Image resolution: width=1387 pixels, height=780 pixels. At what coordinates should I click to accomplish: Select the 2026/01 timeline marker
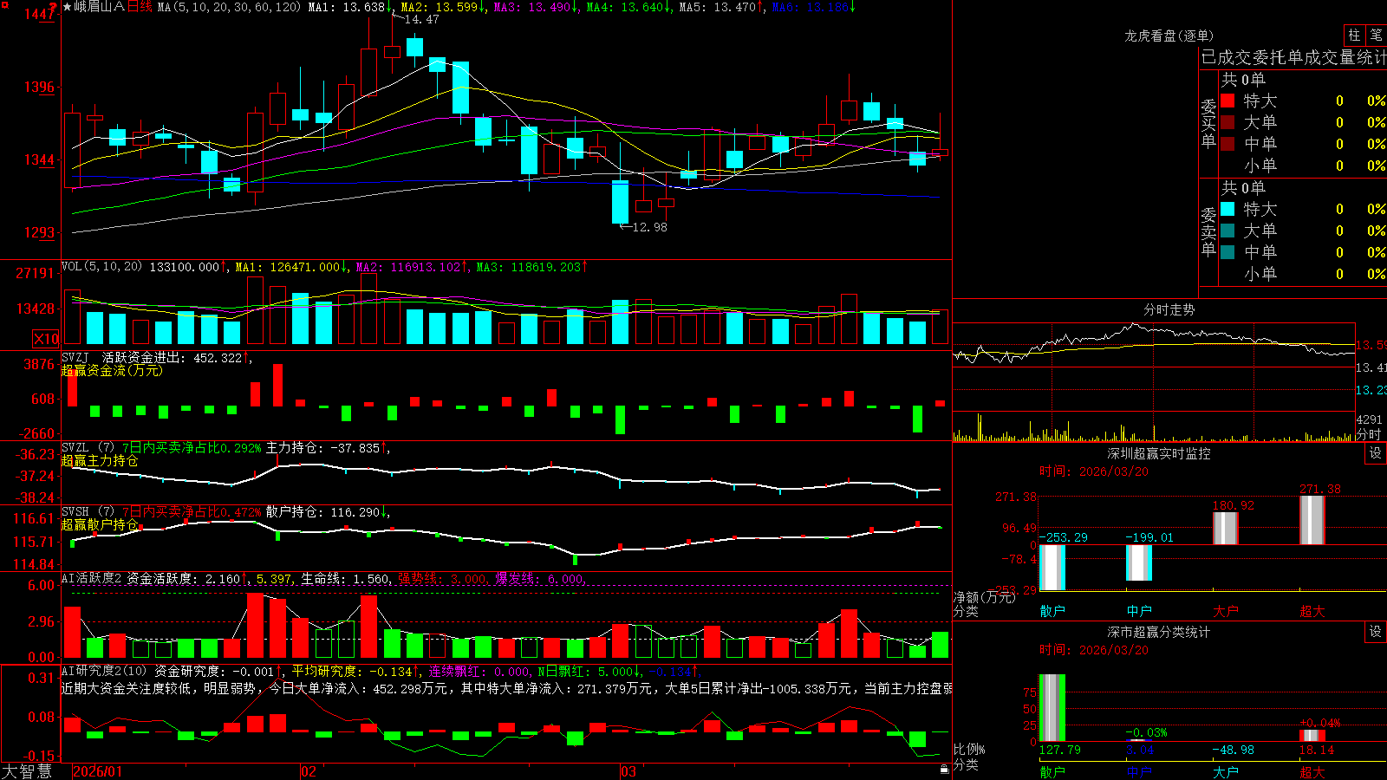pos(98,771)
